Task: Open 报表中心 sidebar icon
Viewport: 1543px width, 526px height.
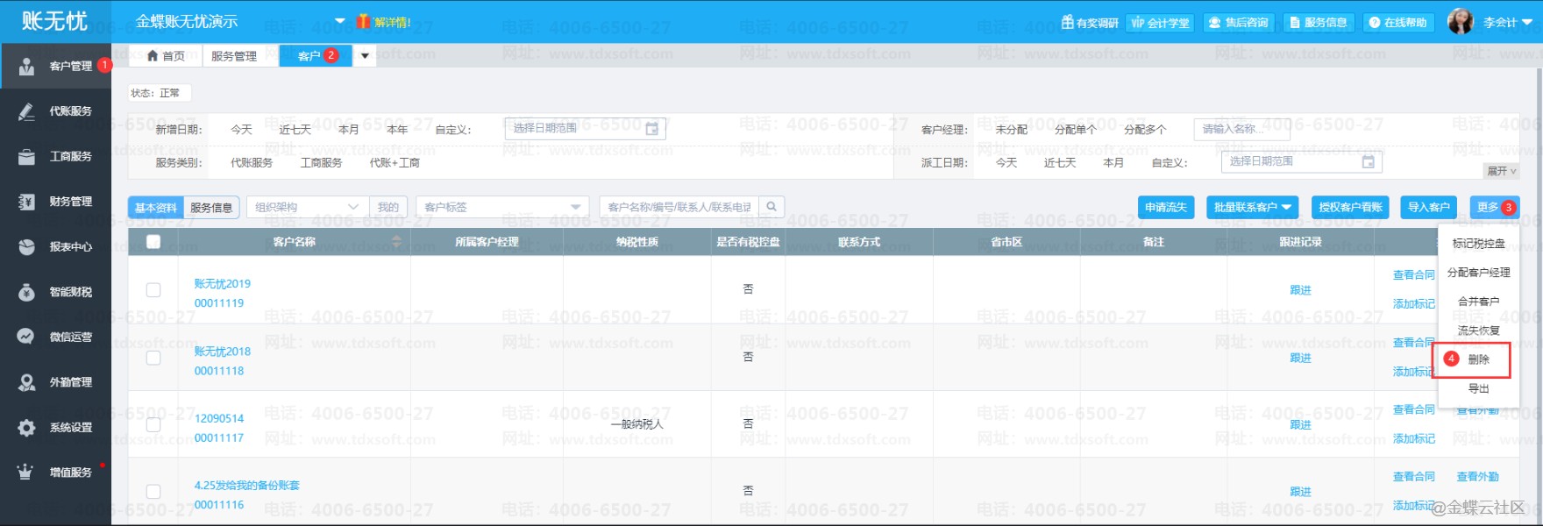Action: [x=27, y=247]
